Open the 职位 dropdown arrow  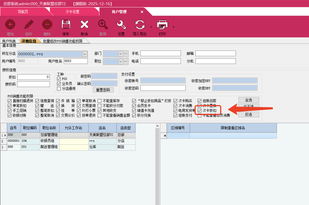click(x=120, y=61)
